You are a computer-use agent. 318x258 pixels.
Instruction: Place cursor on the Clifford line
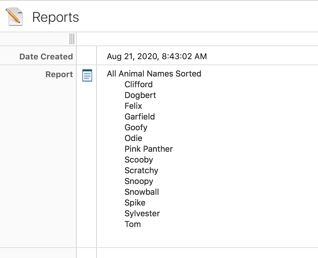pyautogui.click(x=138, y=84)
